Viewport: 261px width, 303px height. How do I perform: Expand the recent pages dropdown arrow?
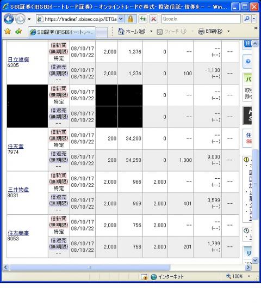(x=29, y=19)
